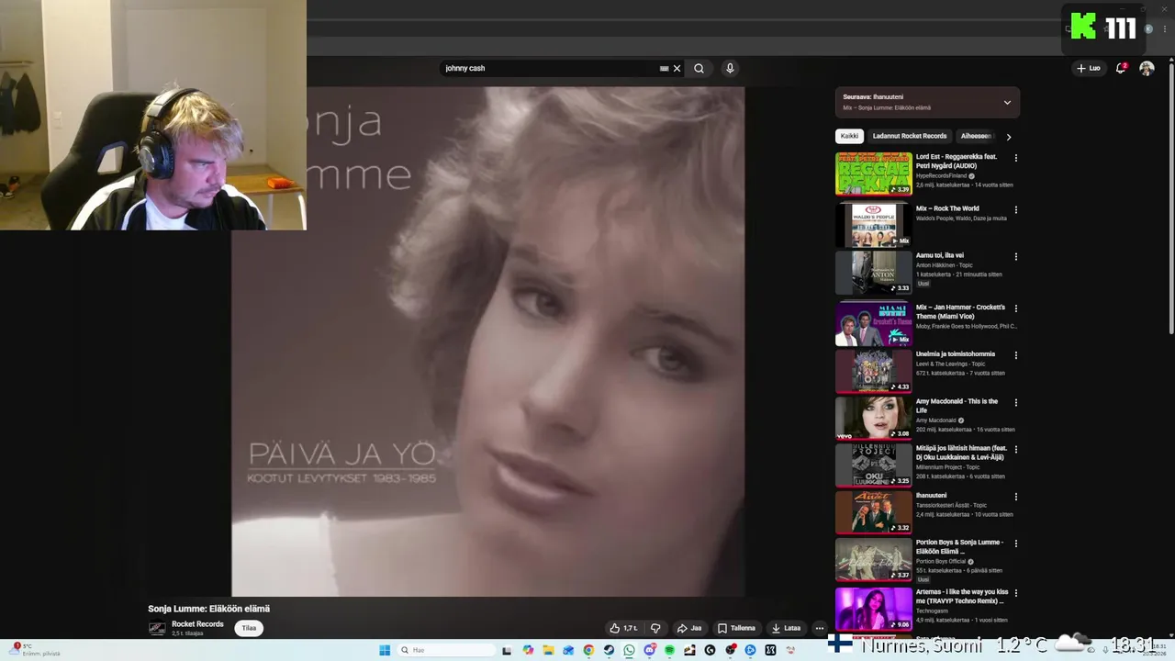The height and width of the screenshot is (661, 1175).
Task: Open Lord Est Reggaerekka video thumbnail
Action: click(x=873, y=174)
